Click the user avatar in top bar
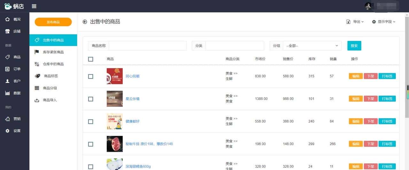409x170 pixels. 368,6
